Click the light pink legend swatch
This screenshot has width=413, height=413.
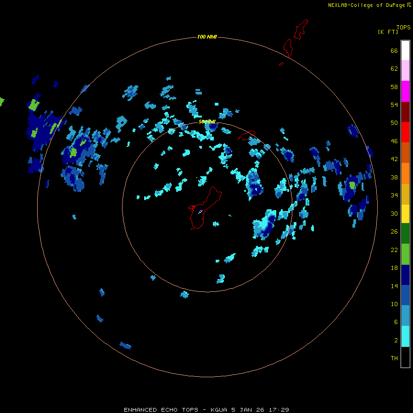tap(405, 71)
